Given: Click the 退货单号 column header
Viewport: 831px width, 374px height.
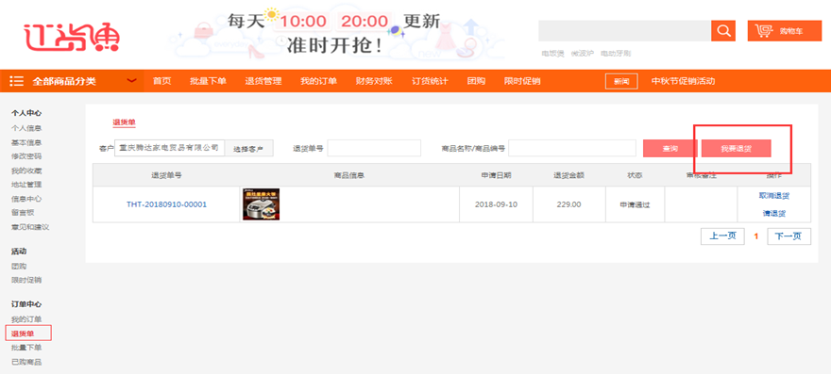Looking at the screenshot, I should 166,175.
